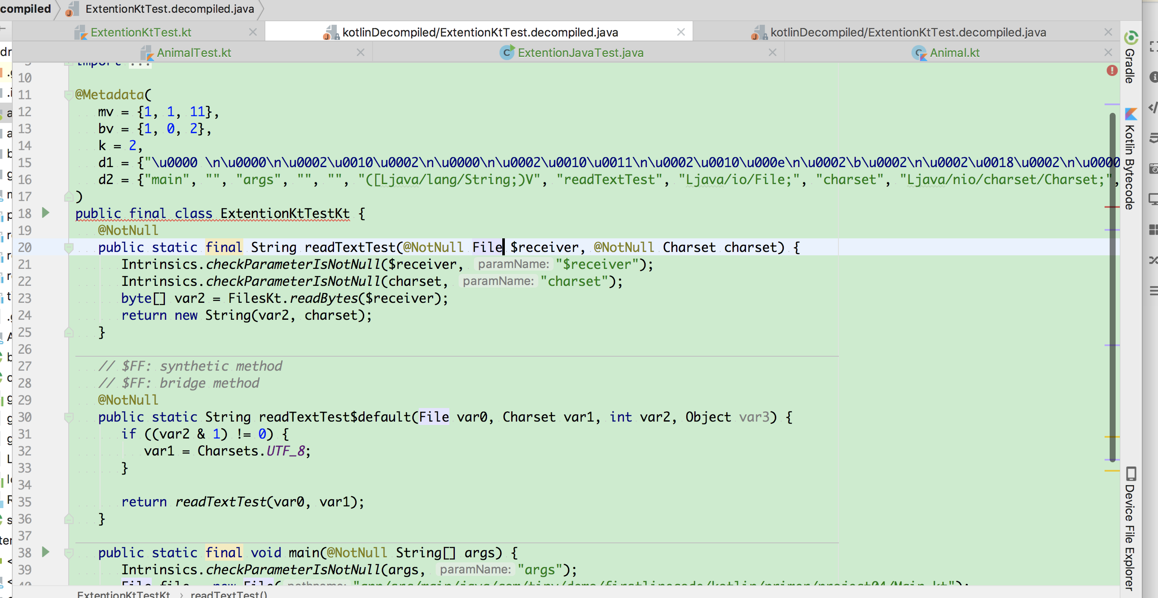Viewport: 1158px width, 598px height.
Task: Click the red error indicator icon
Action: coord(1112,71)
